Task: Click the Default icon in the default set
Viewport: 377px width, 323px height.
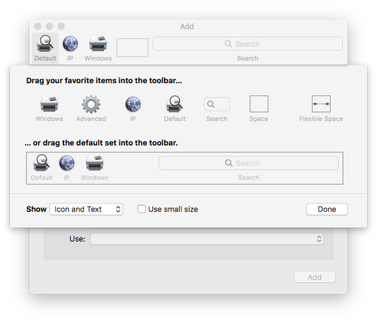Action: [x=42, y=164]
